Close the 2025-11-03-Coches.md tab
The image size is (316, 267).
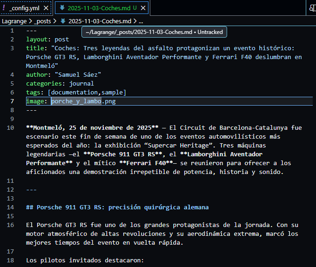(143, 8)
